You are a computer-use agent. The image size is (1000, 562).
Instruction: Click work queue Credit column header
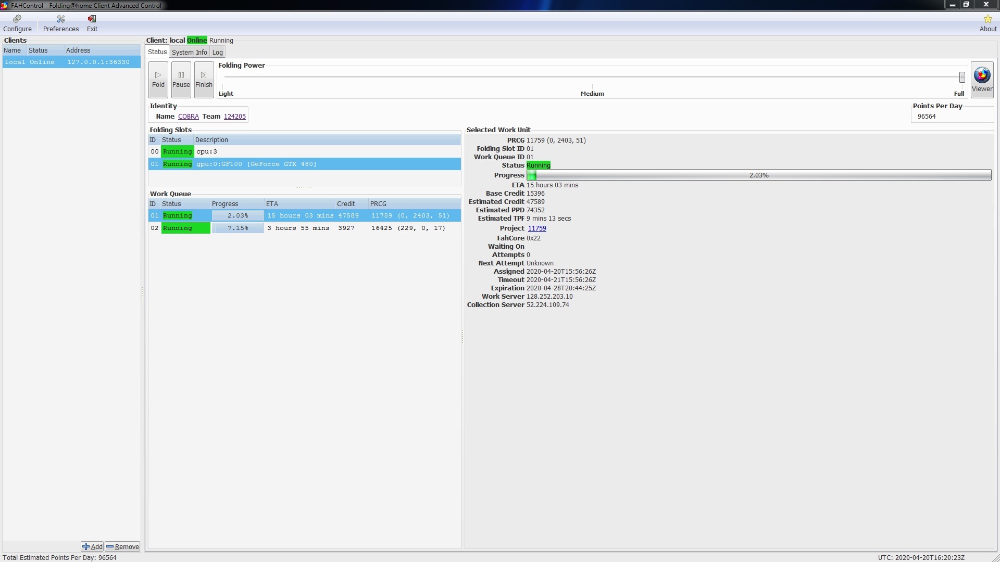point(352,204)
